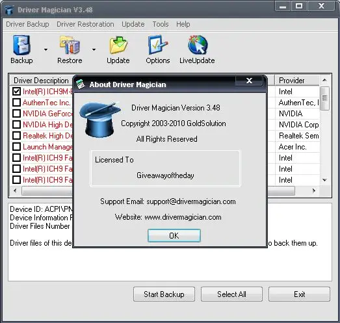Click the Update folder icon
The height and width of the screenshot is (323, 340).
(x=118, y=45)
